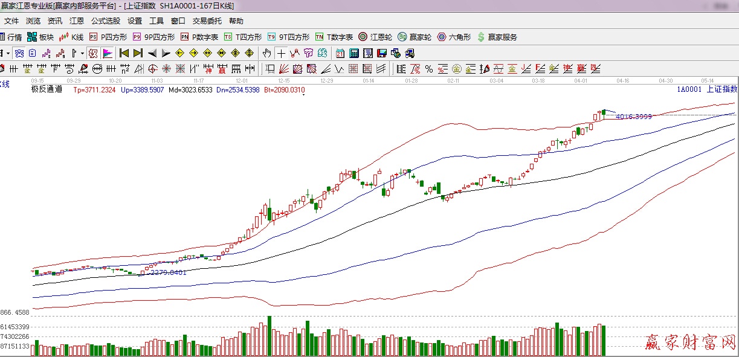The width and height of the screenshot is (739, 357).
Task: Toggle the crosshair cursor button
Action: pos(281,53)
